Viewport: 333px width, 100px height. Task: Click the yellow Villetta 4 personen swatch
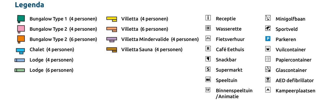pyautogui.click(x=112, y=19)
